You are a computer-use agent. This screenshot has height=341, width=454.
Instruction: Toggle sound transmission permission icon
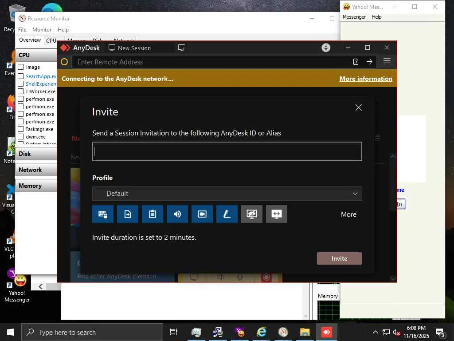coord(177,214)
